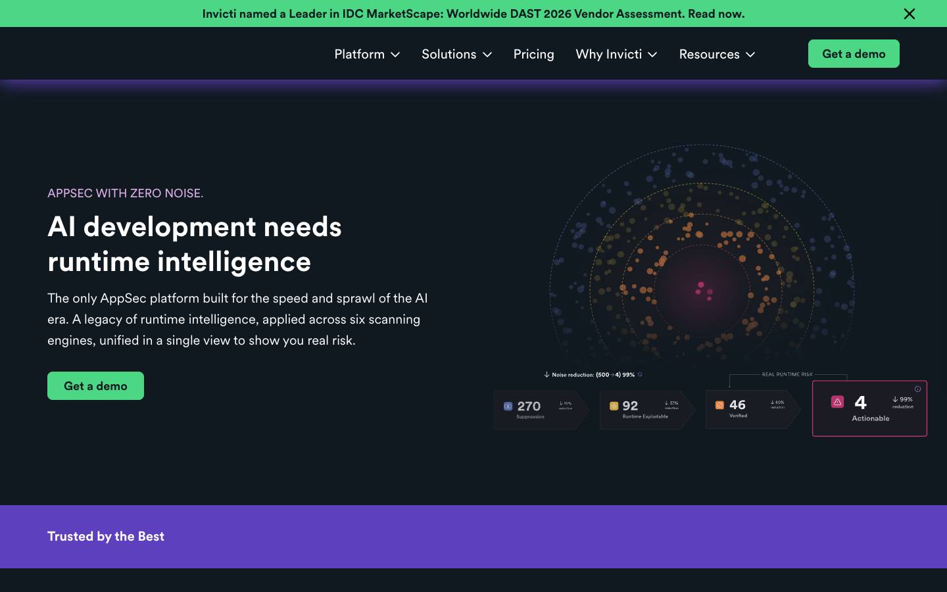Click the blue Suppression icon beside 270
The height and width of the screenshot is (592, 947).
(508, 407)
